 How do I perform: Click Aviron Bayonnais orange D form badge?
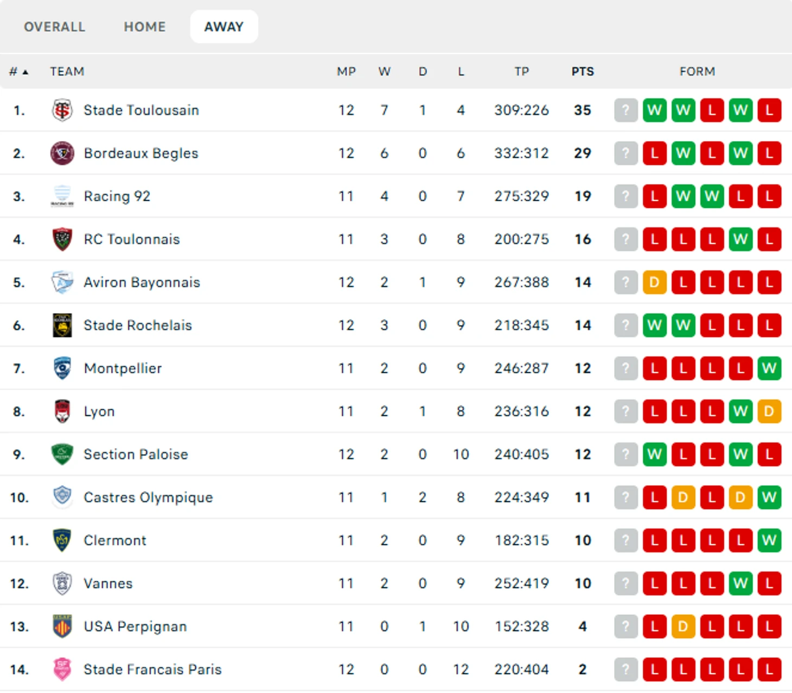[x=654, y=282]
